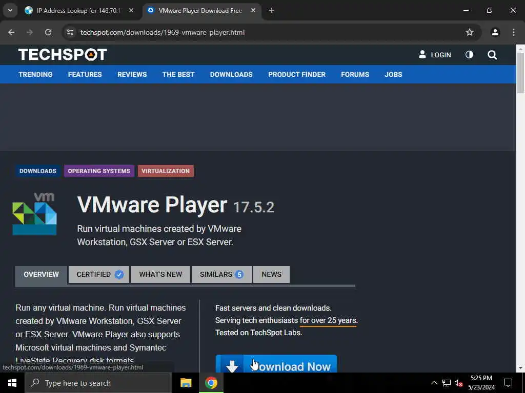
Task: Click 'for over 25 years' underlined link
Action: (x=329, y=320)
